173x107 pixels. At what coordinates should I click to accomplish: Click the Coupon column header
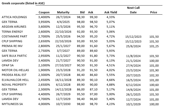44,12
